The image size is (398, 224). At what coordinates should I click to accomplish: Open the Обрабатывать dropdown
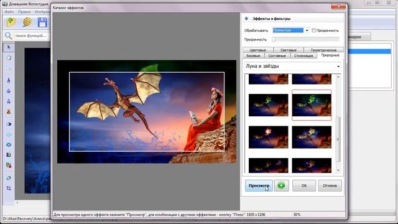pos(307,30)
